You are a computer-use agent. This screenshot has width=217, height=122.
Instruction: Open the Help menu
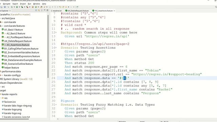pos(44,4)
